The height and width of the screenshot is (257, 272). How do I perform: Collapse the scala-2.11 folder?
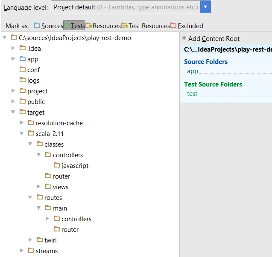pos(21,133)
